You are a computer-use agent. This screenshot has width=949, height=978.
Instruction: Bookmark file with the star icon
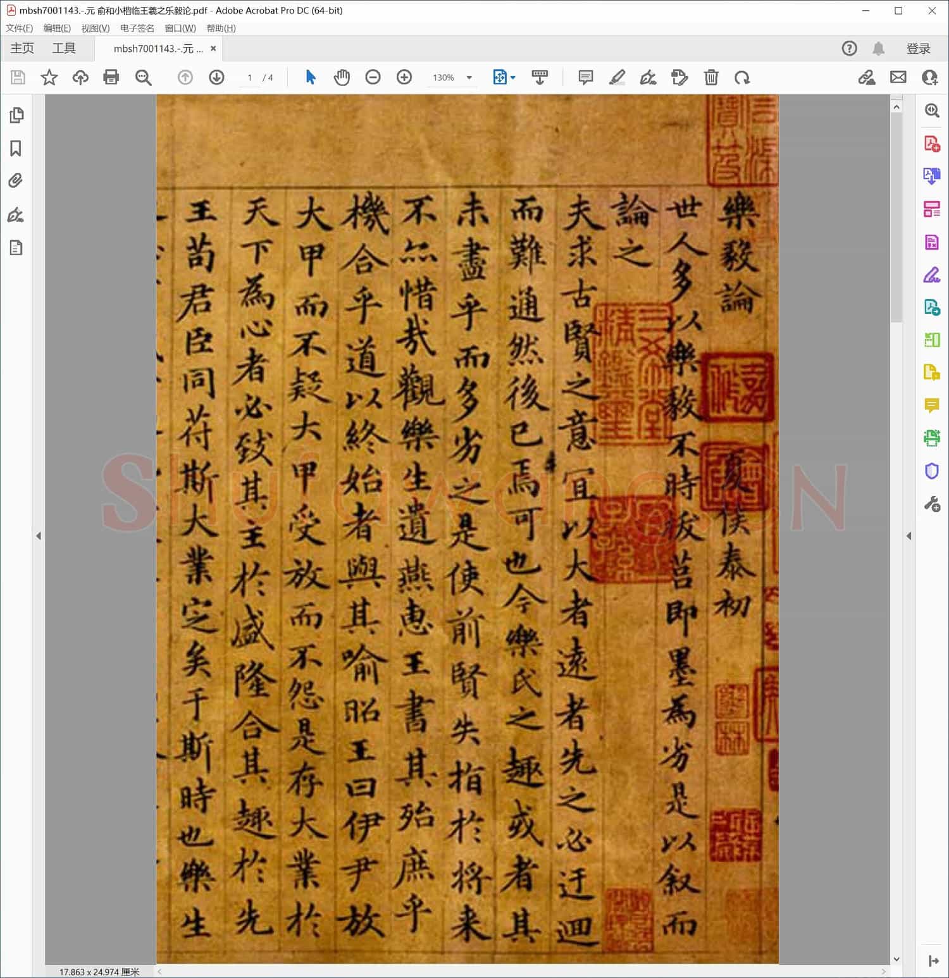tap(49, 77)
